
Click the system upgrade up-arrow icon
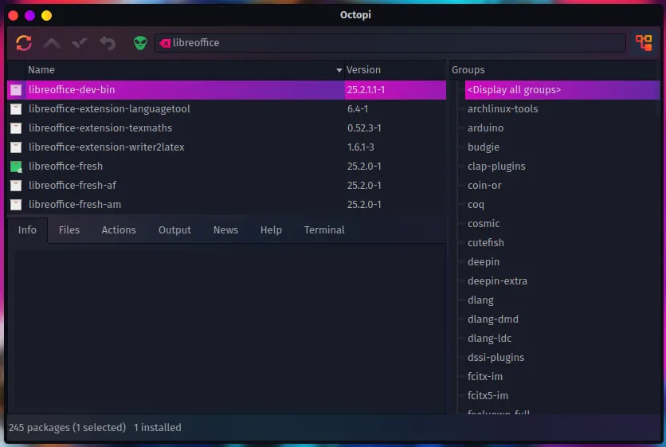point(52,43)
